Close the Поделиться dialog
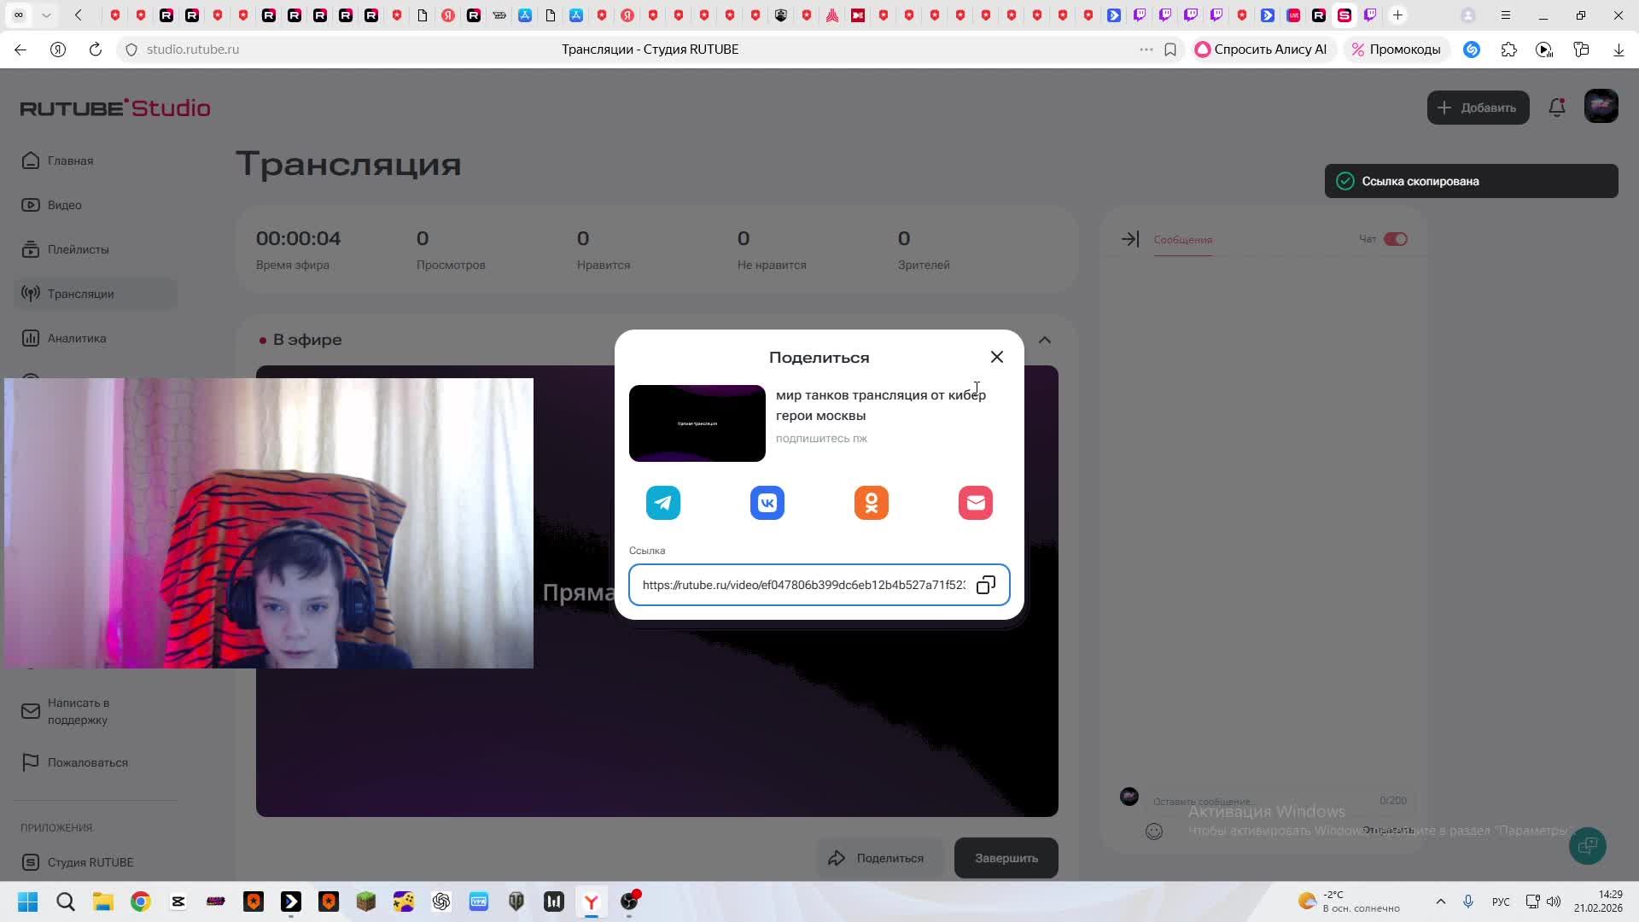This screenshot has width=1639, height=922. (996, 357)
